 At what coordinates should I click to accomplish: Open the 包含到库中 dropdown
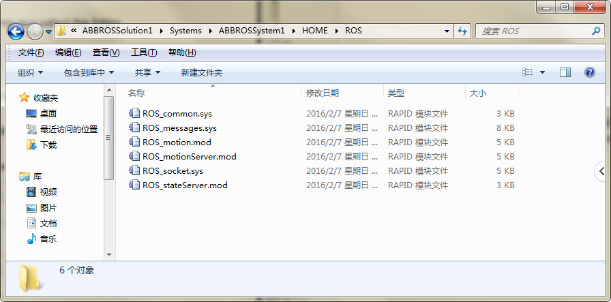(x=89, y=72)
